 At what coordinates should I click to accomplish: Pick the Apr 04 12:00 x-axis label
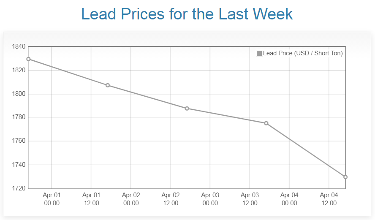pyautogui.click(x=329, y=199)
